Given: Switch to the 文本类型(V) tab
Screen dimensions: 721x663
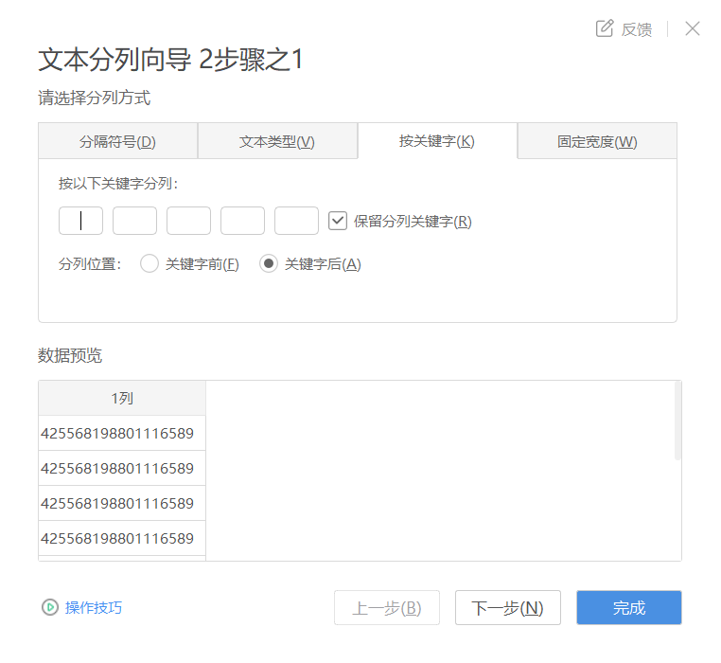Looking at the screenshot, I should click(x=277, y=141).
